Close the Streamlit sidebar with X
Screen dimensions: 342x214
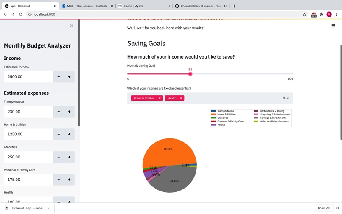click(x=72, y=25)
